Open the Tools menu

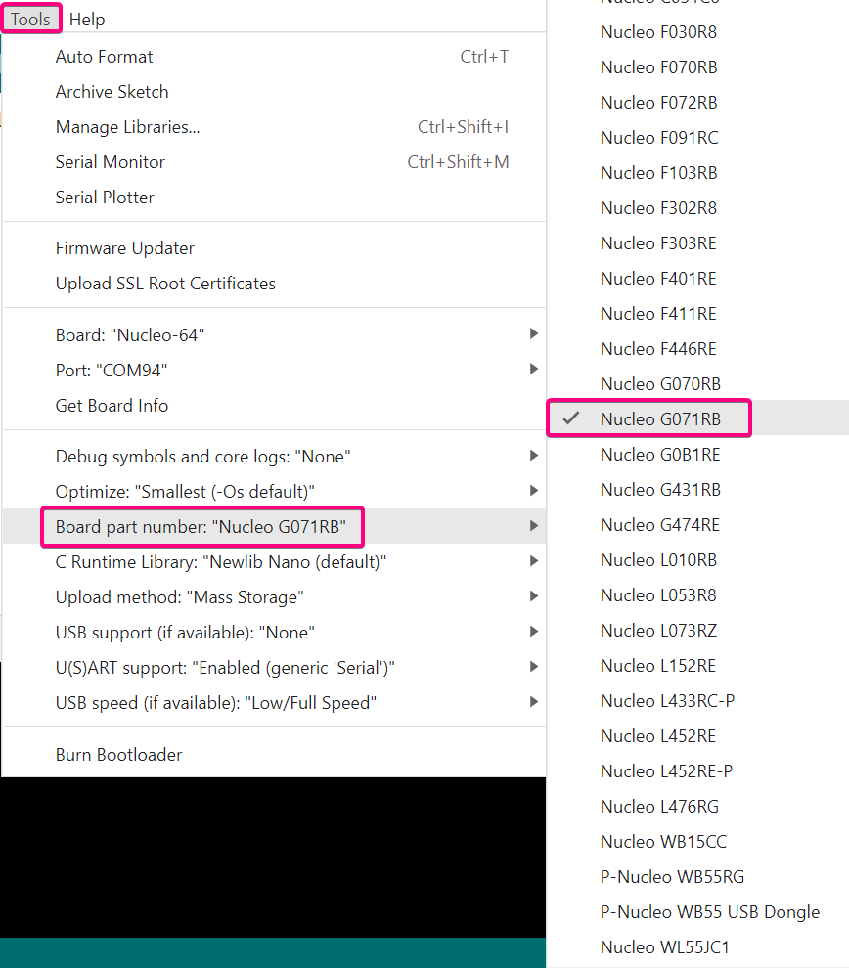click(x=30, y=20)
